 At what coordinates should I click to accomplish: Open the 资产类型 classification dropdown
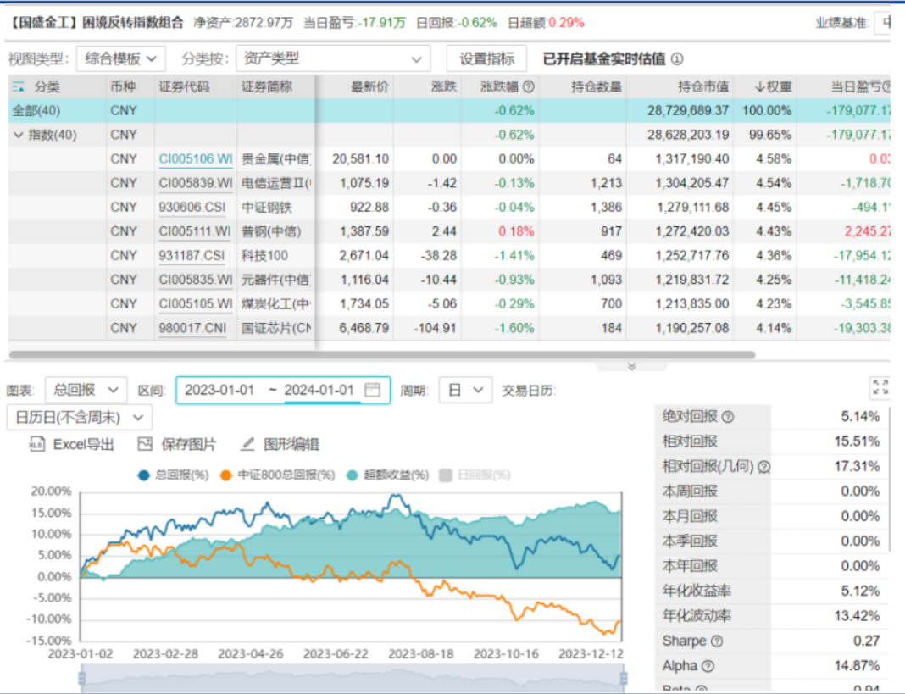[x=332, y=58]
